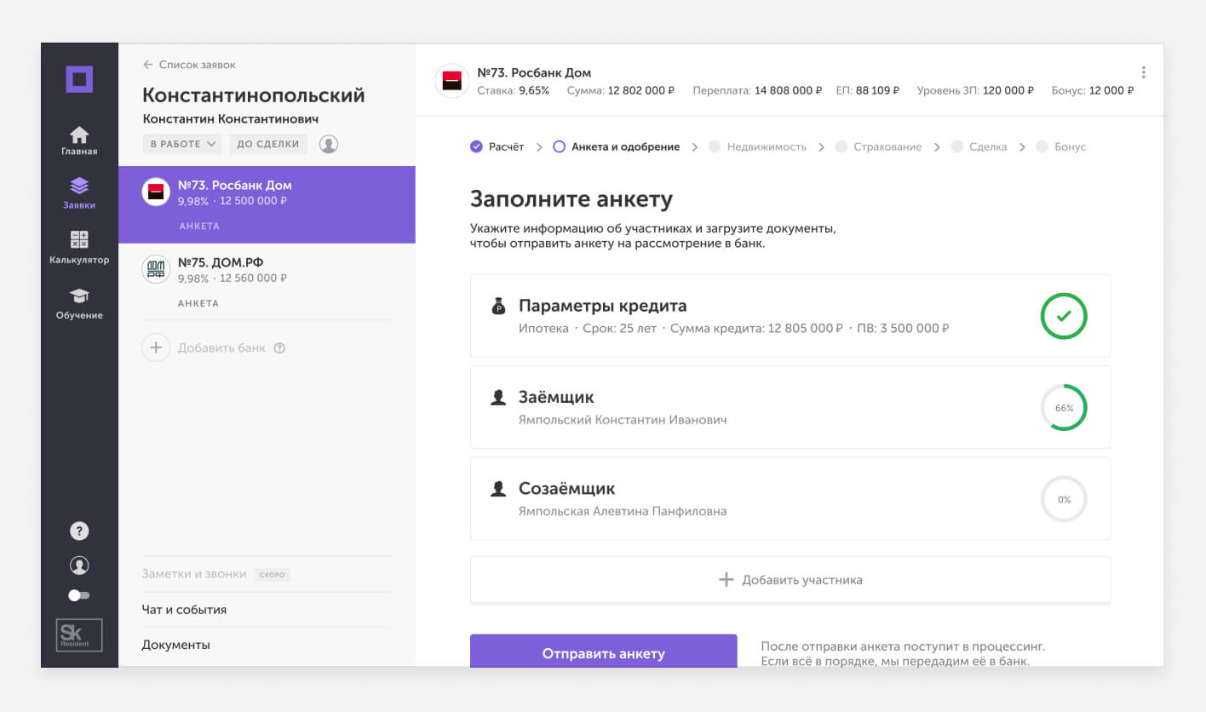Viewport: 1206px width, 712px height.
Task: Click the green completed checkmark circle
Action: (x=1064, y=316)
